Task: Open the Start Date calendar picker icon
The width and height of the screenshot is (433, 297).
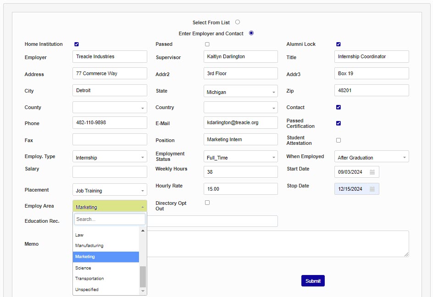Action: click(372, 172)
